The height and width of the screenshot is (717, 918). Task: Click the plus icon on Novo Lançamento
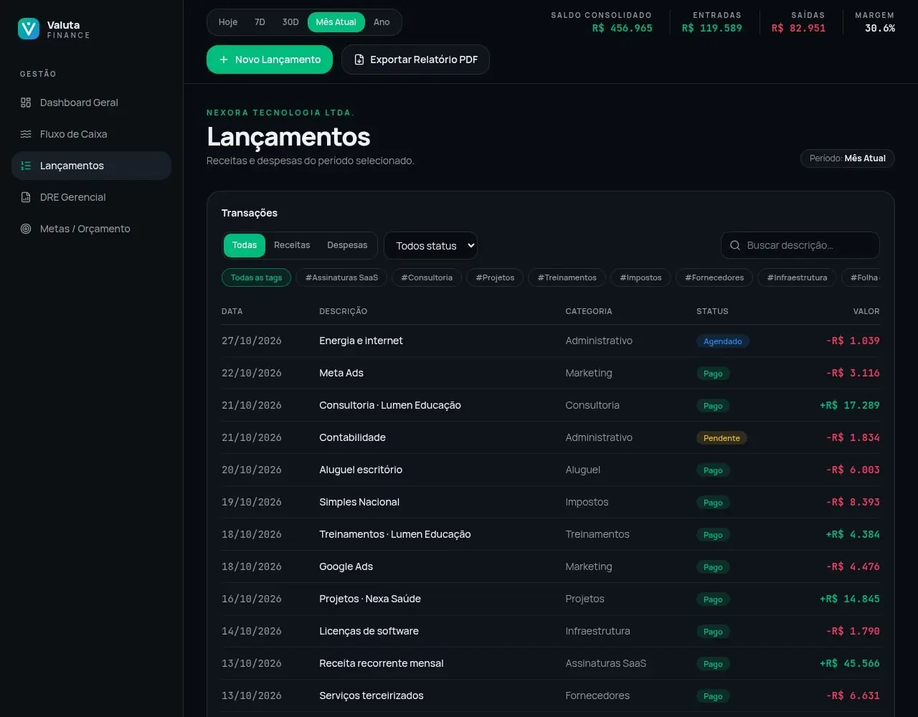click(x=224, y=60)
